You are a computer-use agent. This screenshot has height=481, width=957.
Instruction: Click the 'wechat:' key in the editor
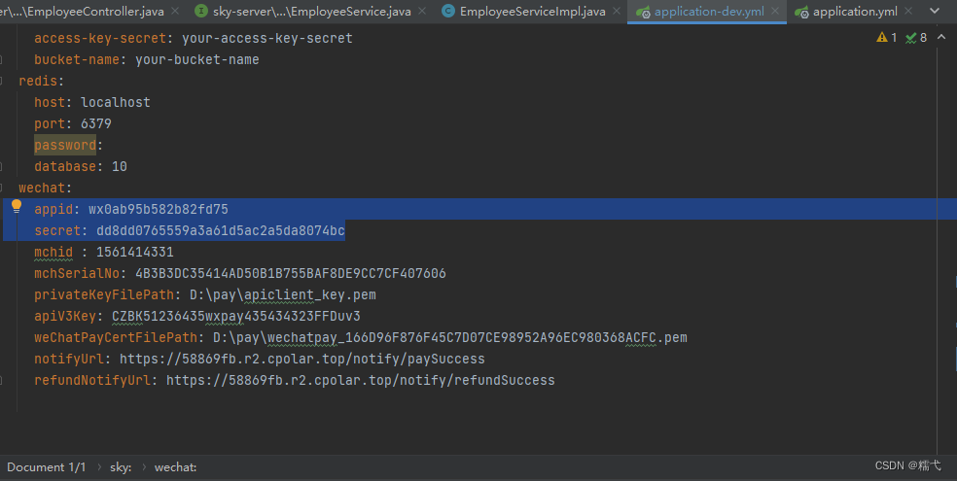45,188
